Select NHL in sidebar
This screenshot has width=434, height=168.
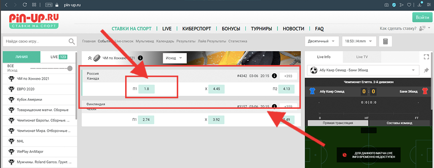tap(39, 141)
